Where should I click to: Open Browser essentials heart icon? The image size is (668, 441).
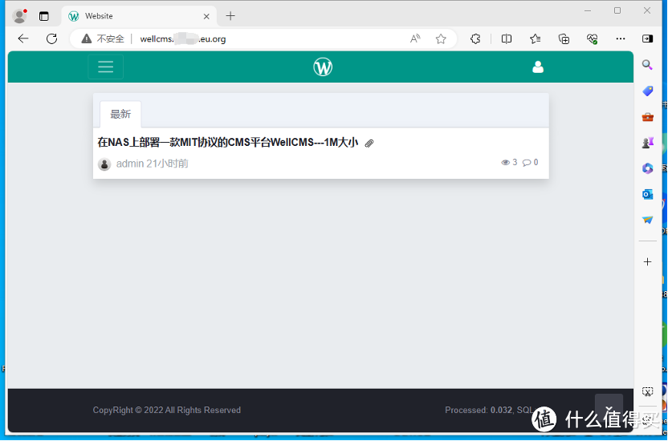[593, 38]
